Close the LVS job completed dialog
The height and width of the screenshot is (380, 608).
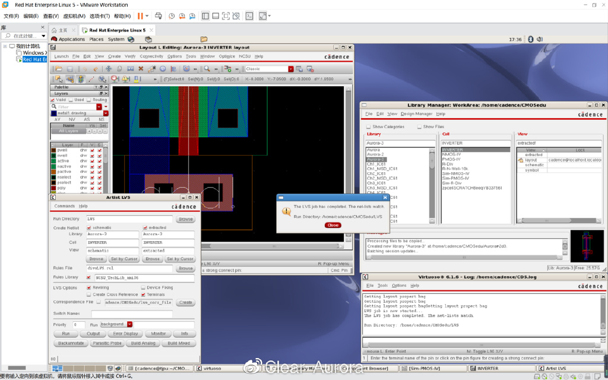coord(332,225)
